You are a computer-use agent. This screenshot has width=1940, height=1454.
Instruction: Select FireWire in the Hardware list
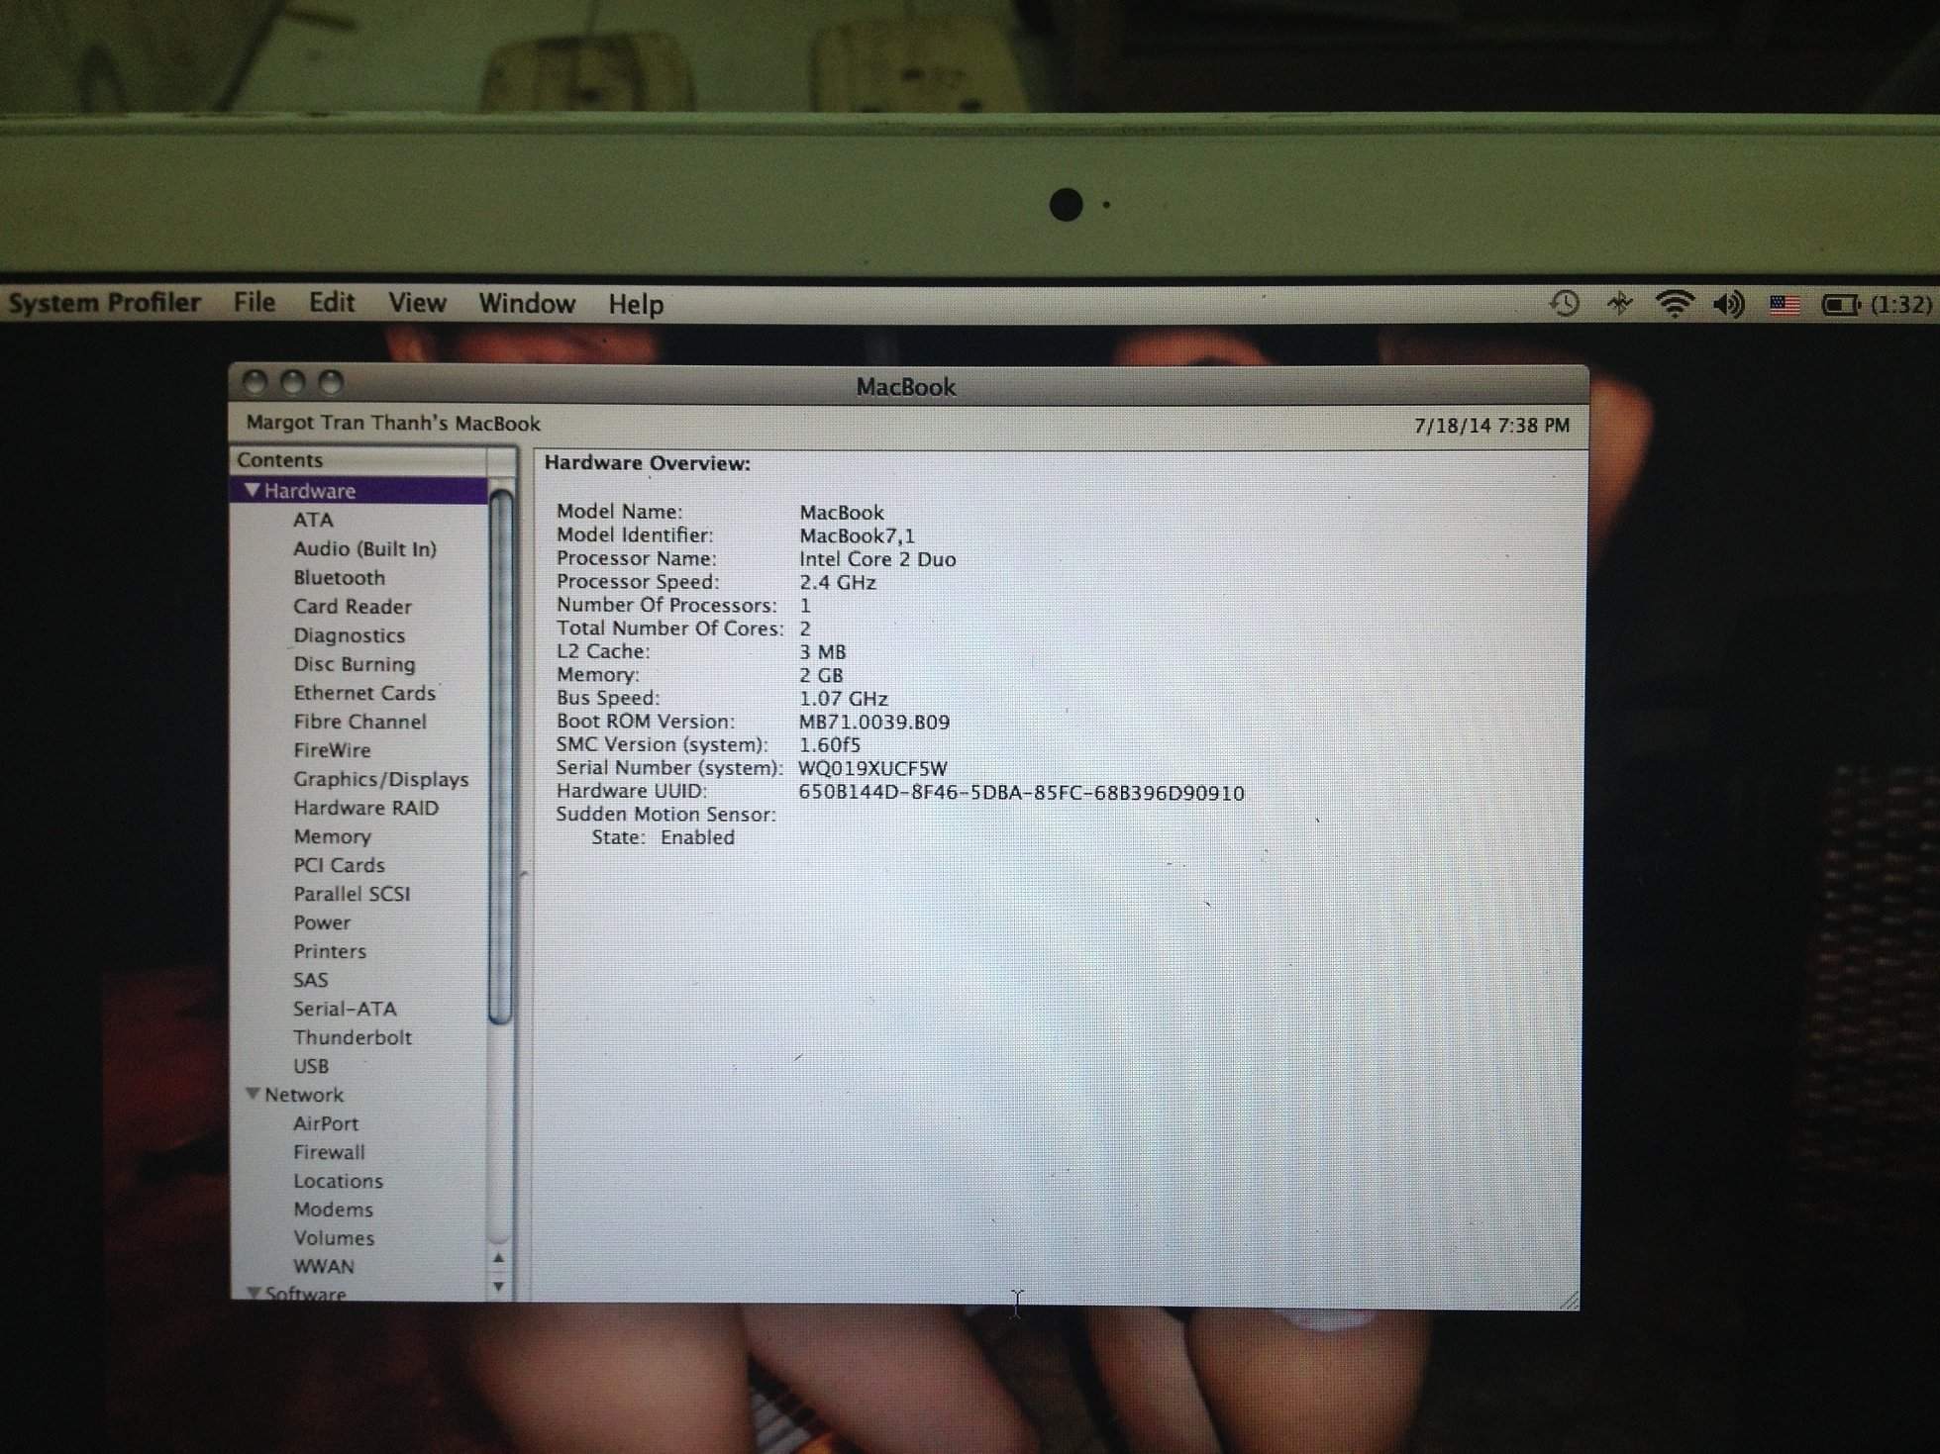332,750
